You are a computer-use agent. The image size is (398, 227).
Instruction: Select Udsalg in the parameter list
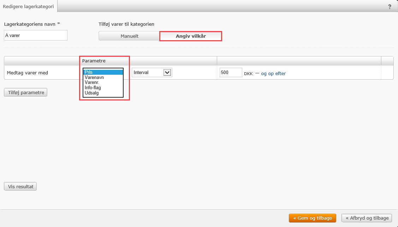pos(103,93)
